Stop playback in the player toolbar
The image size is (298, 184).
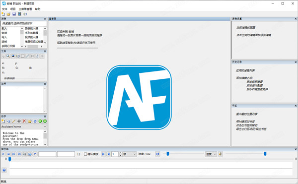(x=8, y=154)
